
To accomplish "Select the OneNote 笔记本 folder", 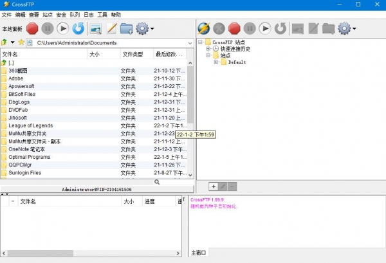I will (x=93, y=149).
